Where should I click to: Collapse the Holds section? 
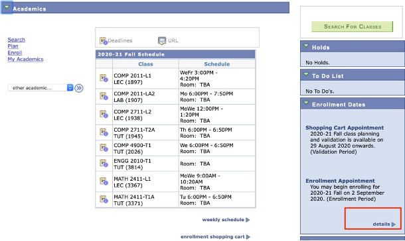point(306,46)
